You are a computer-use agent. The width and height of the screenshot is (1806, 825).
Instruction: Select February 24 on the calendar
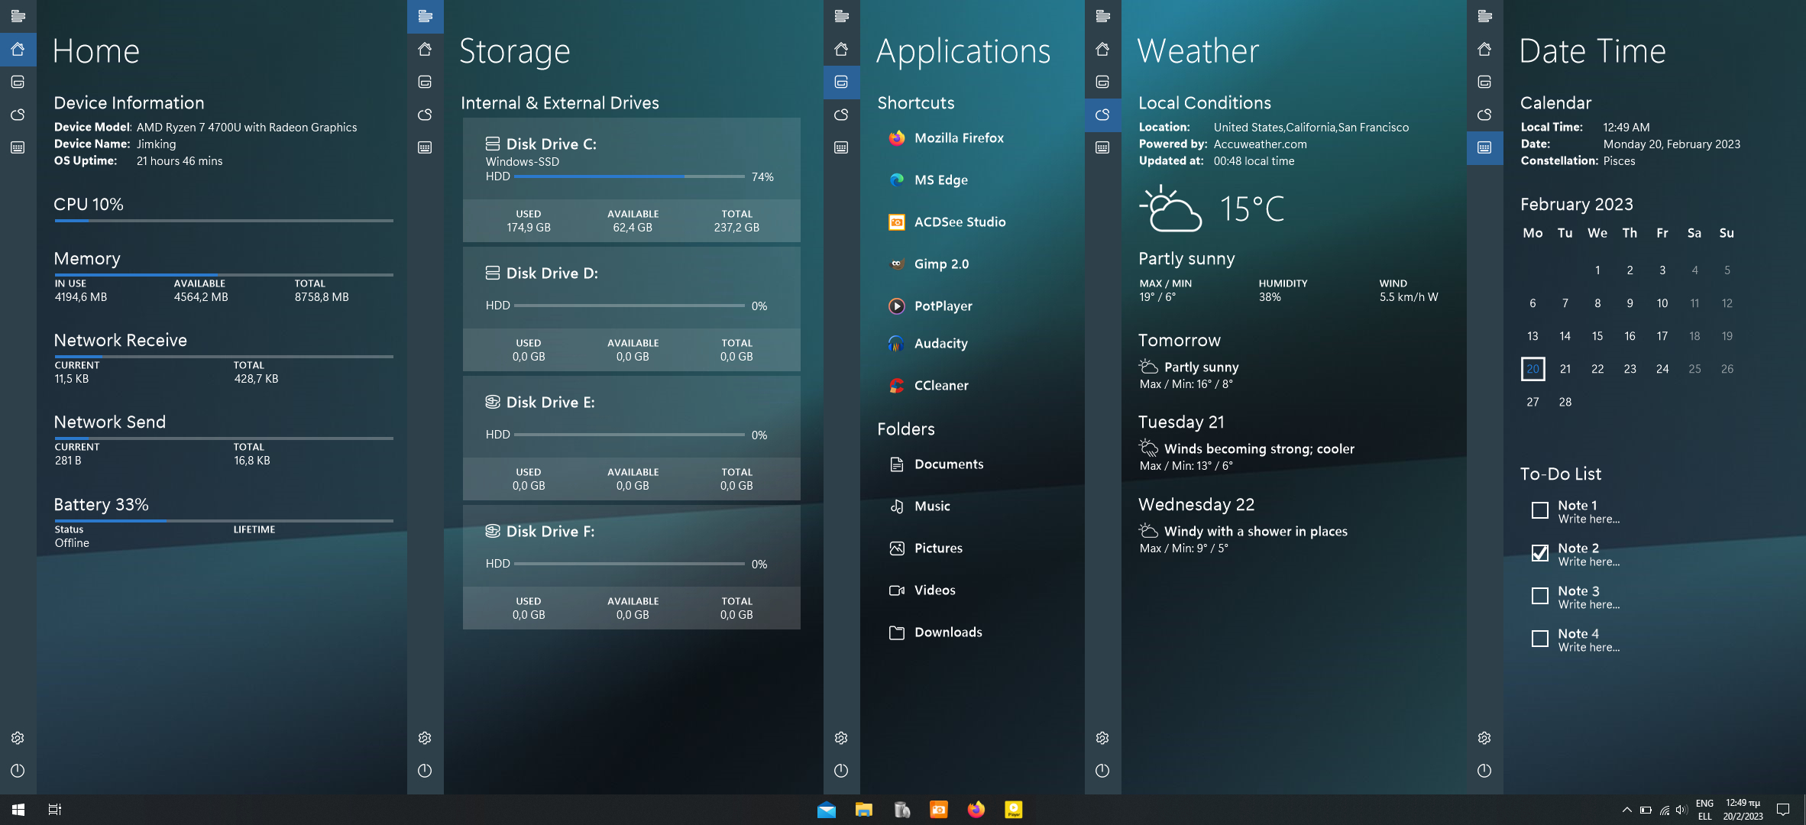coord(1662,369)
